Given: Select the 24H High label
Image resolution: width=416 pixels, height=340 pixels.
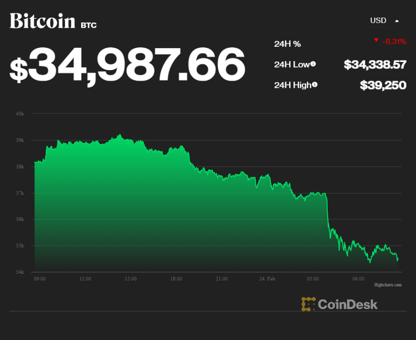Looking at the screenshot, I should click(x=292, y=85).
